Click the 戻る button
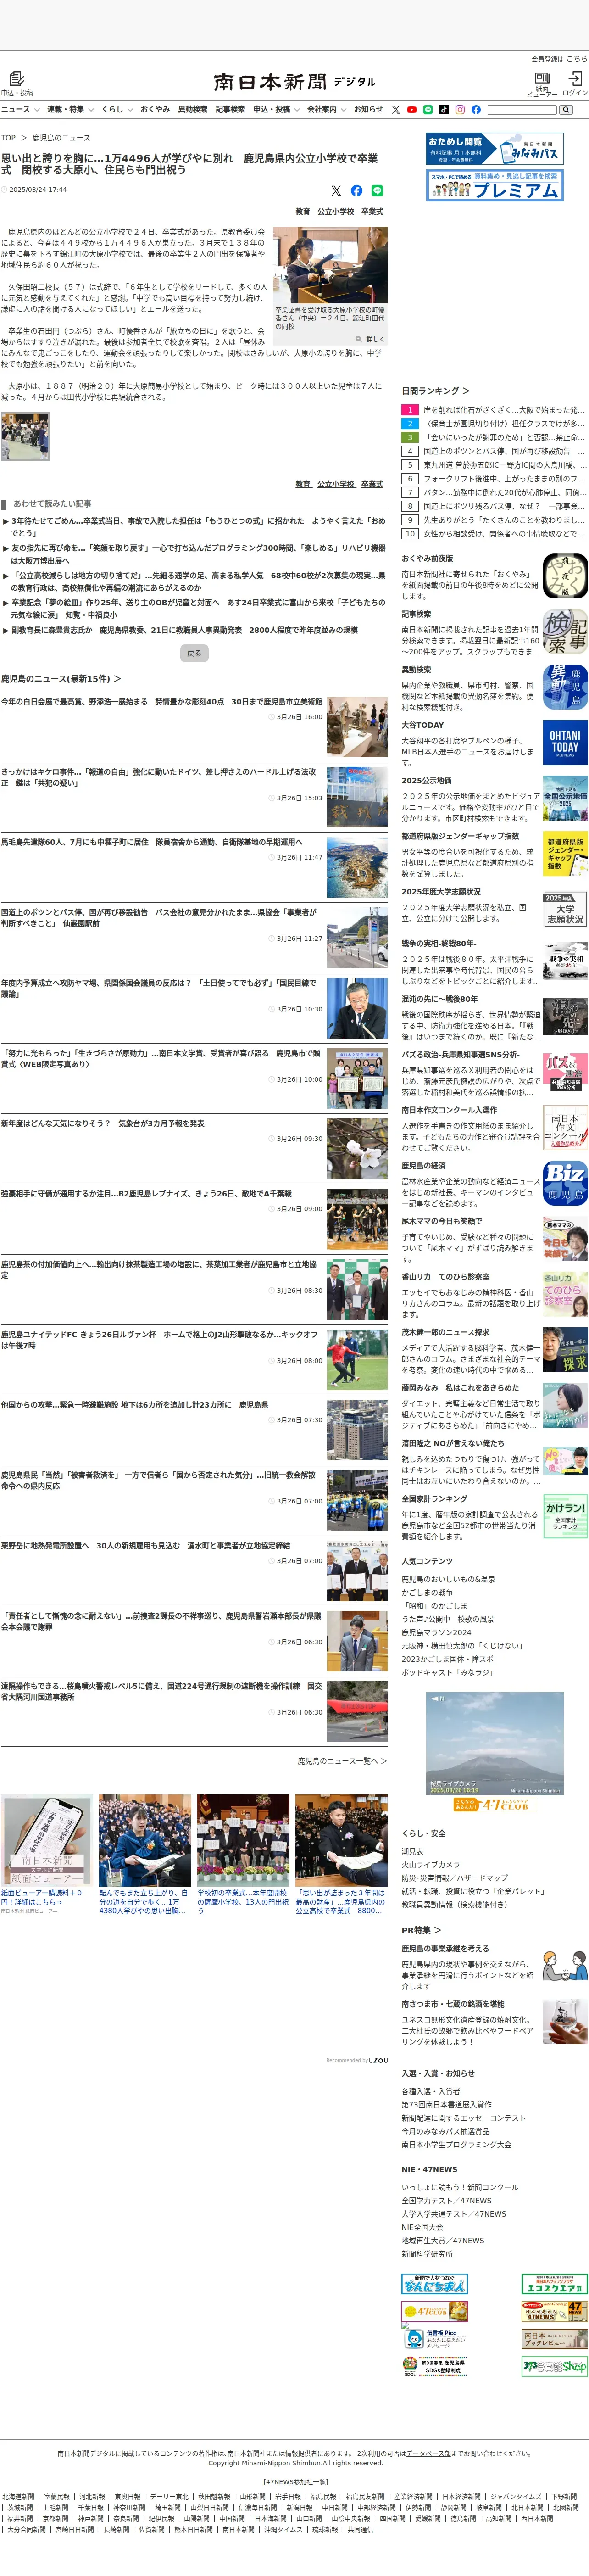Viewport: 589px width, 2576px height. (194, 653)
